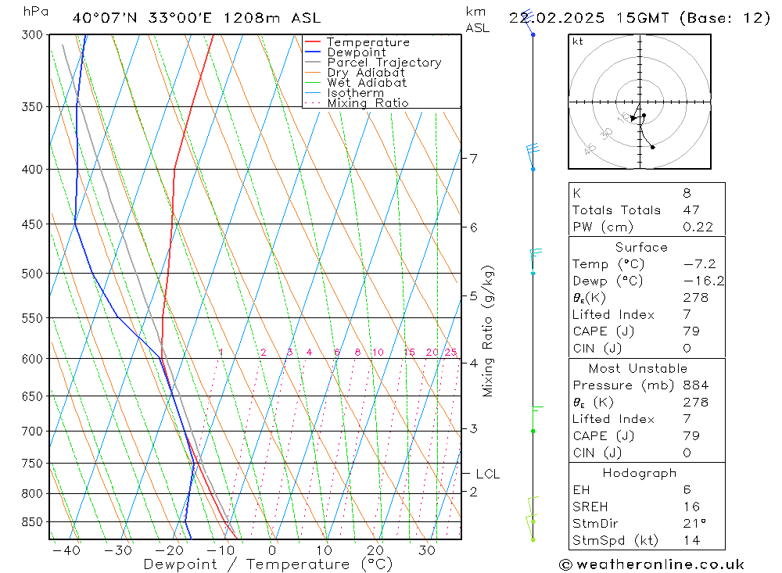The image size is (782, 573).
Task: Click the 500 hPa pressure axis label
Action: coord(33,274)
